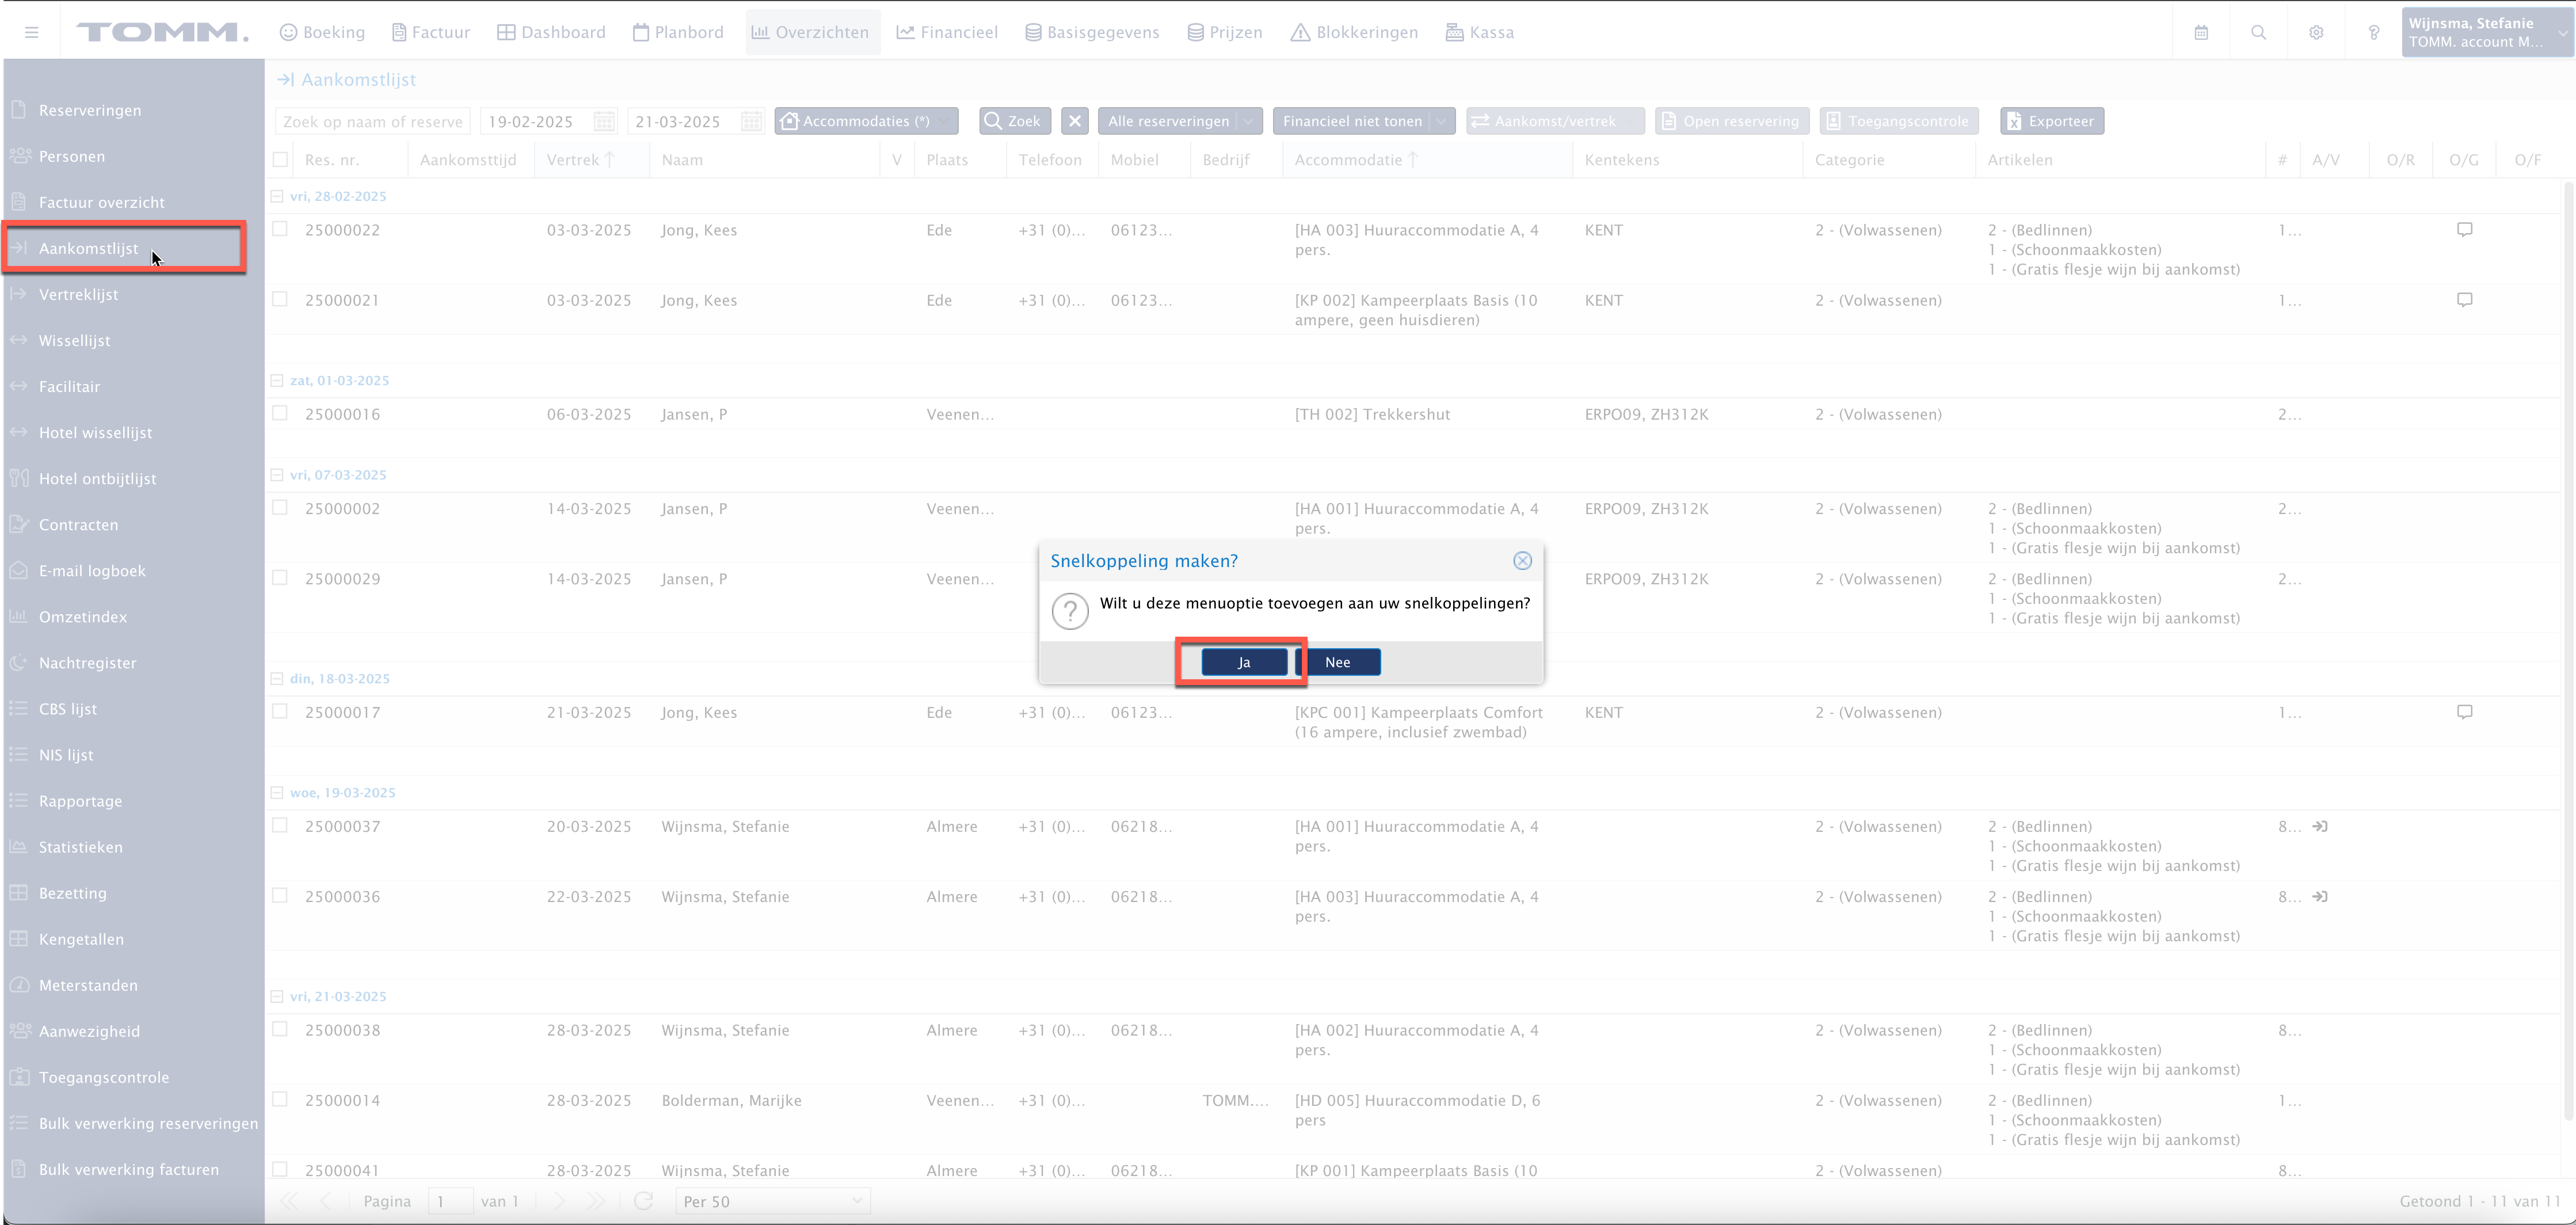The width and height of the screenshot is (2576, 1225).
Task: Click the name search input field
Action: 372,121
